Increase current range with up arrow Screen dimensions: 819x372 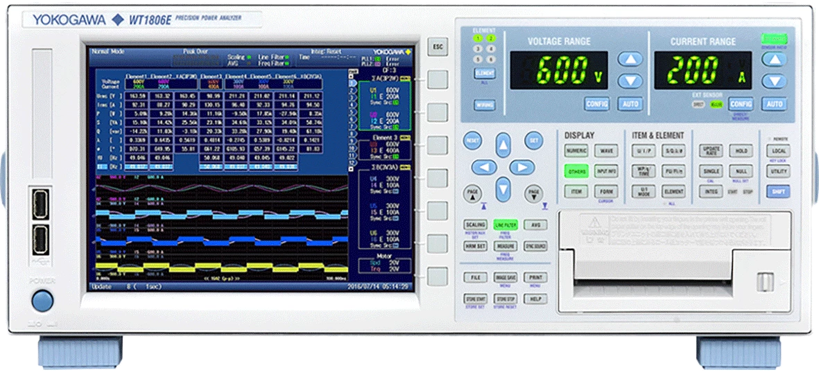[775, 60]
